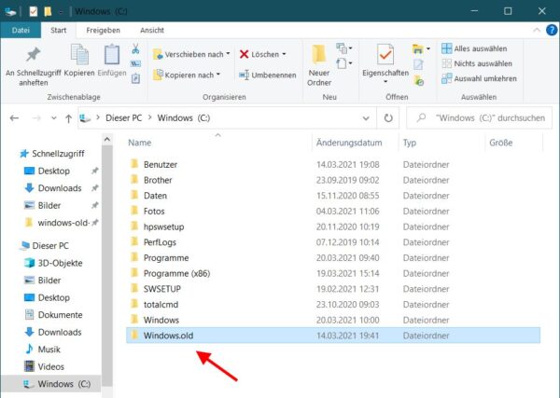Click Auswahl umkehren
The height and width of the screenshot is (398, 560).
click(x=479, y=78)
